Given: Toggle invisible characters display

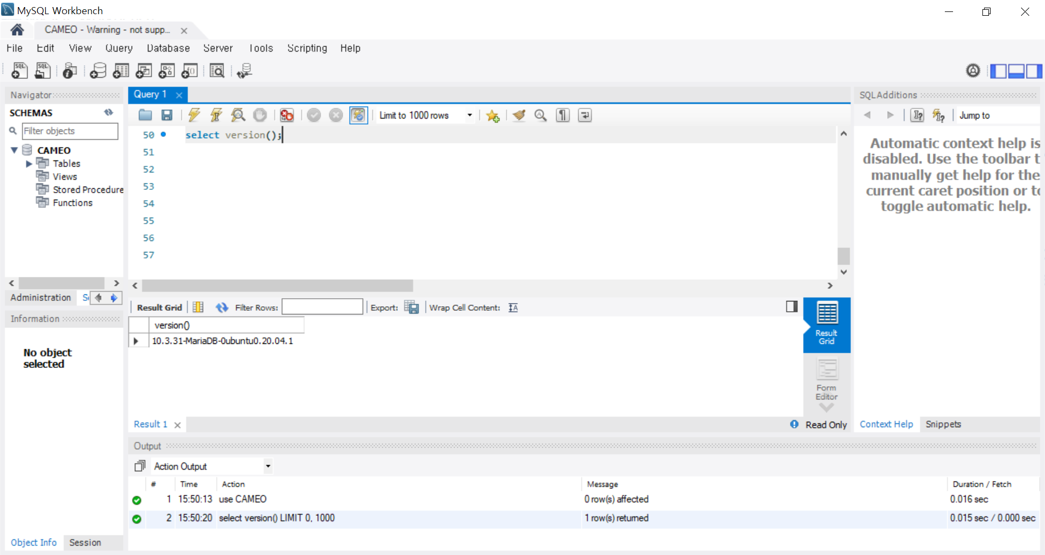Looking at the screenshot, I should pyautogui.click(x=563, y=115).
